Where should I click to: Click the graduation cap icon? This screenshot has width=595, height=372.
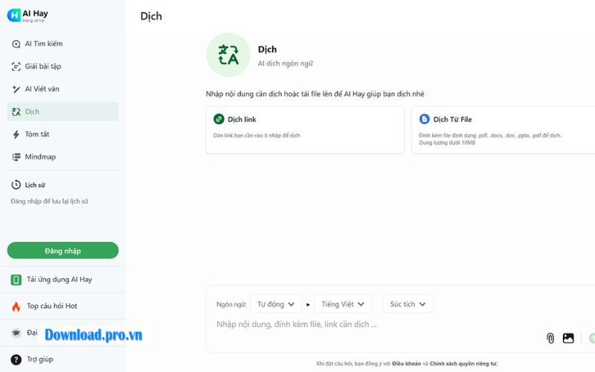pos(16,333)
